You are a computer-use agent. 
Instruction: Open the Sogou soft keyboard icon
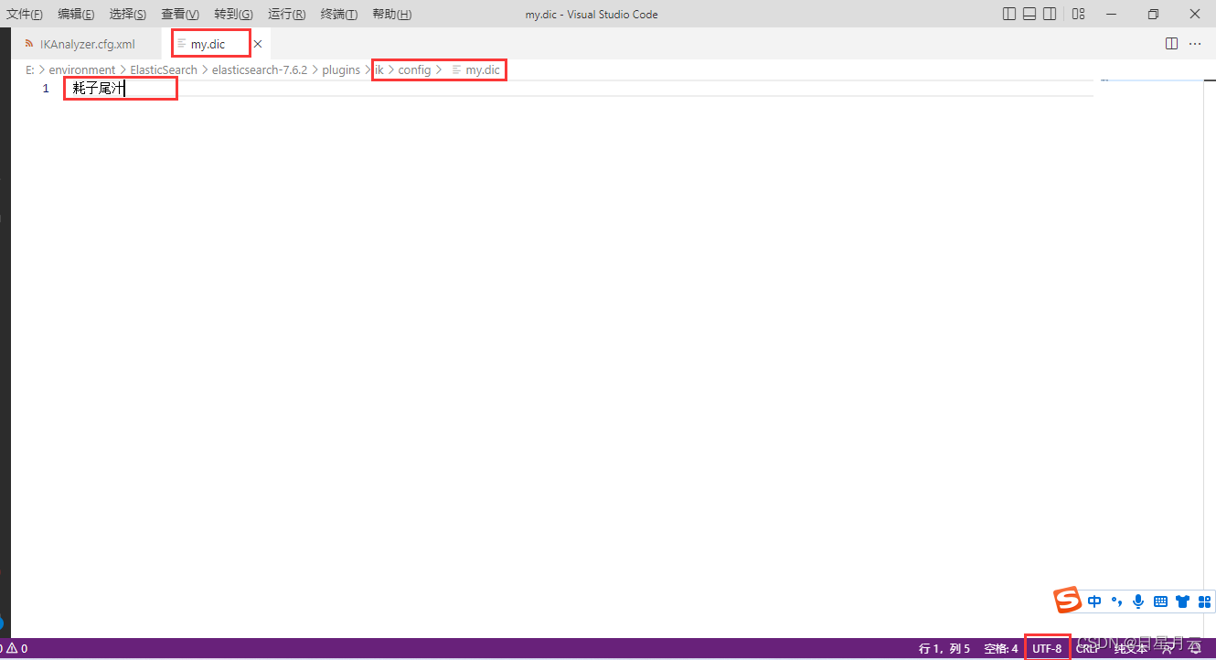tap(1160, 601)
